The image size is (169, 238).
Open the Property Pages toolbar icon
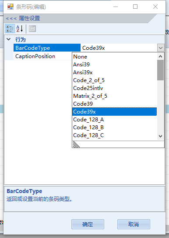[x=32, y=28]
